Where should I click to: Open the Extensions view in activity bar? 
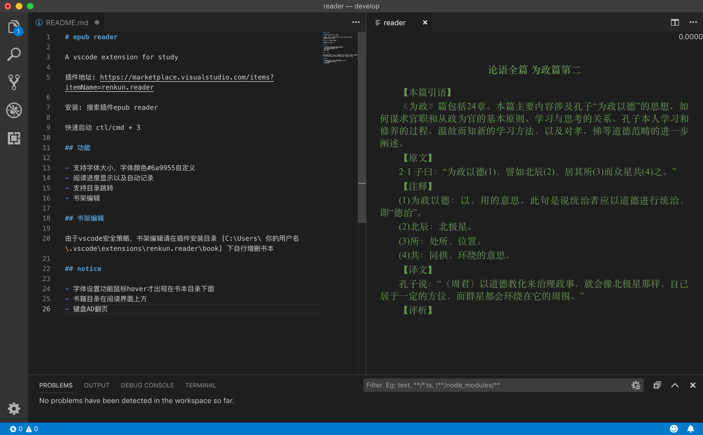[14, 138]
